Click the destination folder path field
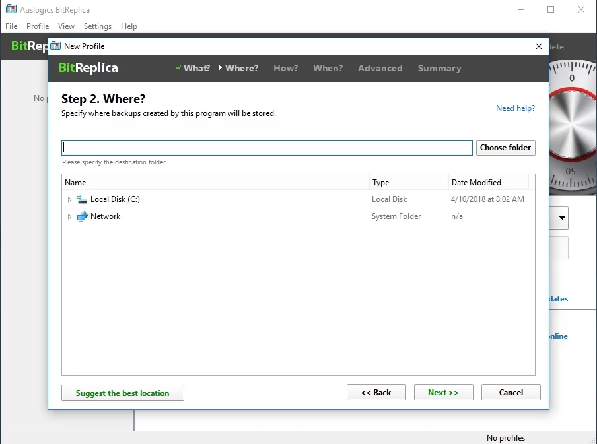Image resolution: width=597 pixels, height=444 pixels. [267, 148]
